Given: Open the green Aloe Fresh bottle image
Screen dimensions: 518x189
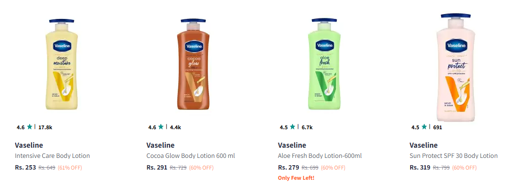Looking at the screenshot, I should [324, 65].
